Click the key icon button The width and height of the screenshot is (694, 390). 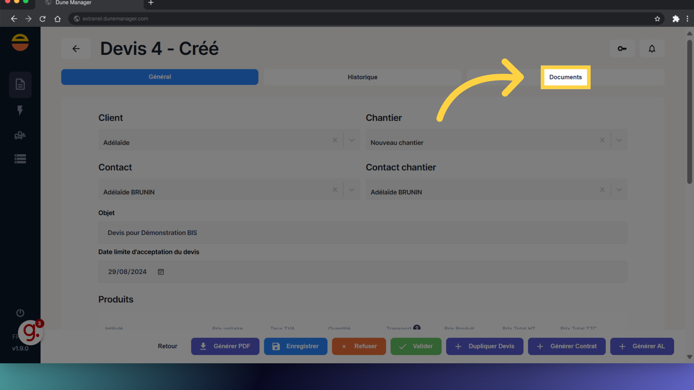click(622, 48)
